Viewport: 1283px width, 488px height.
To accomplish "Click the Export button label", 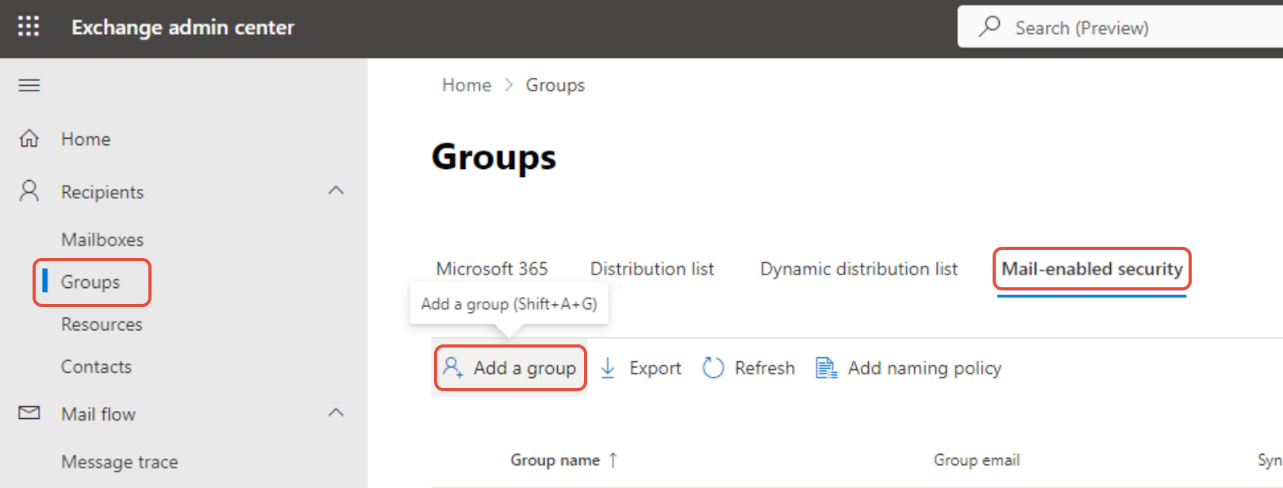I will [655, 368].
